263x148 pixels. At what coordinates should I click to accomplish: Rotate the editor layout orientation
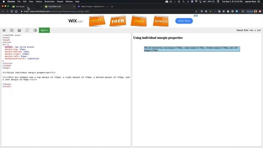coord(27,30)
